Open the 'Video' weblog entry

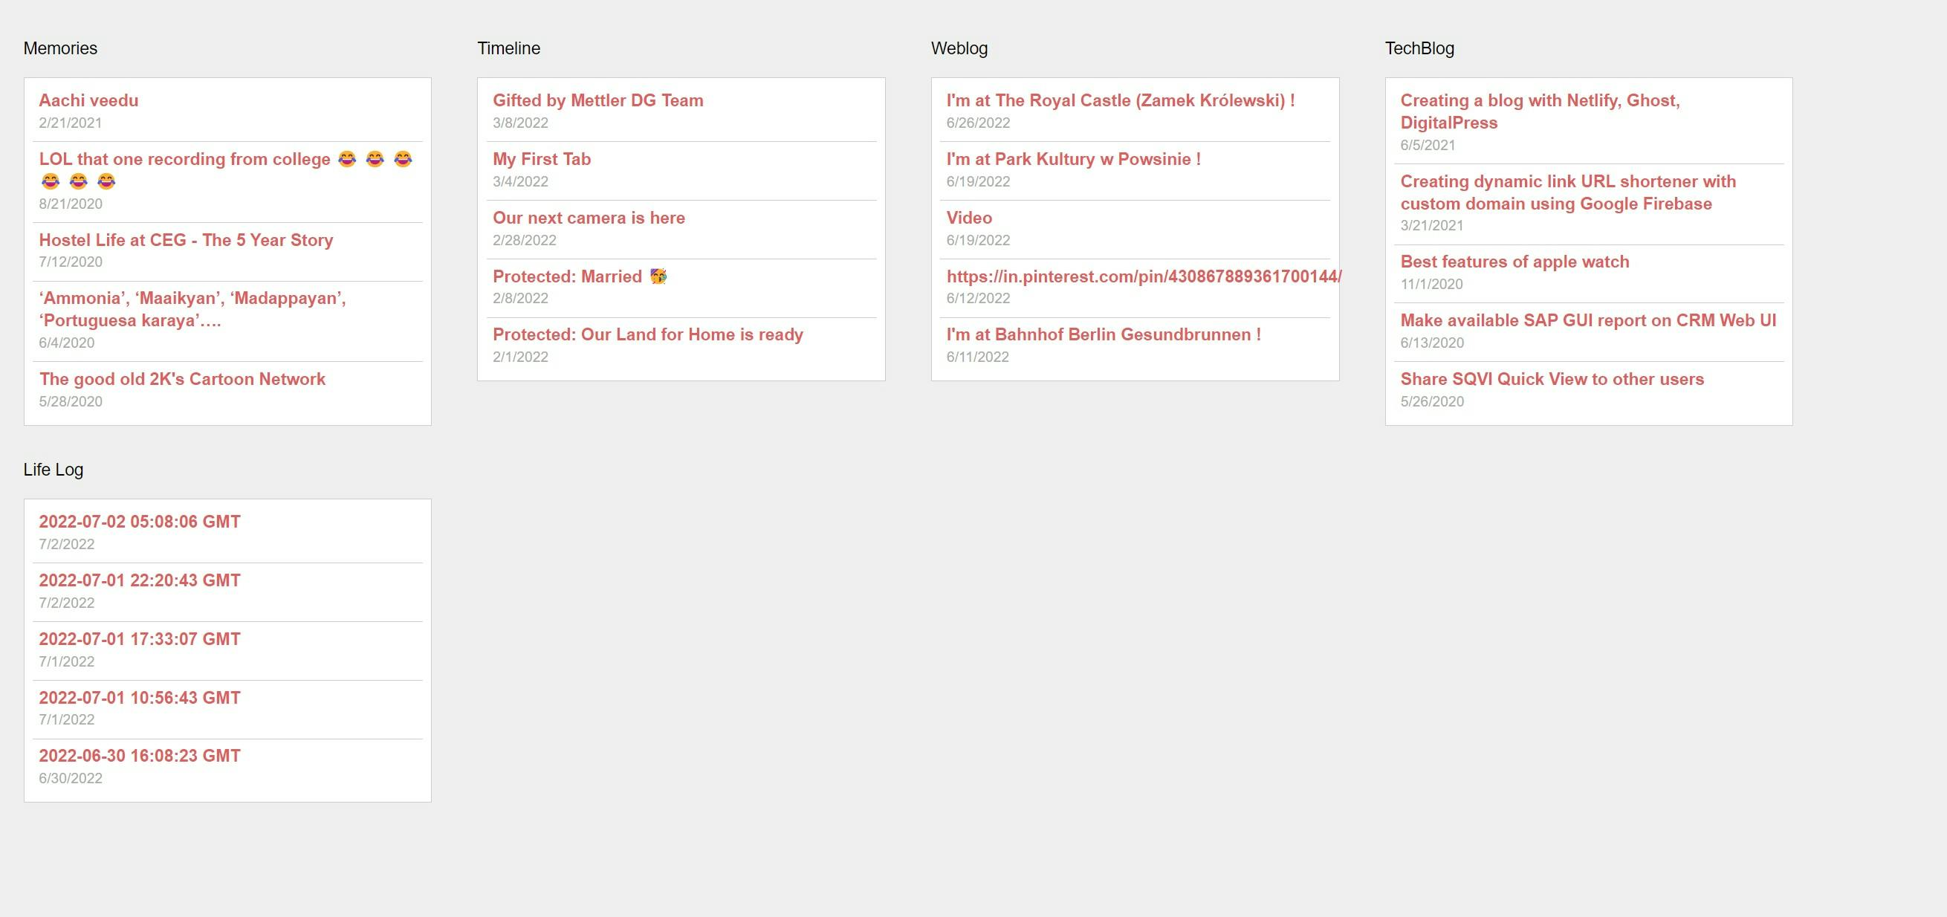[969, 218]
